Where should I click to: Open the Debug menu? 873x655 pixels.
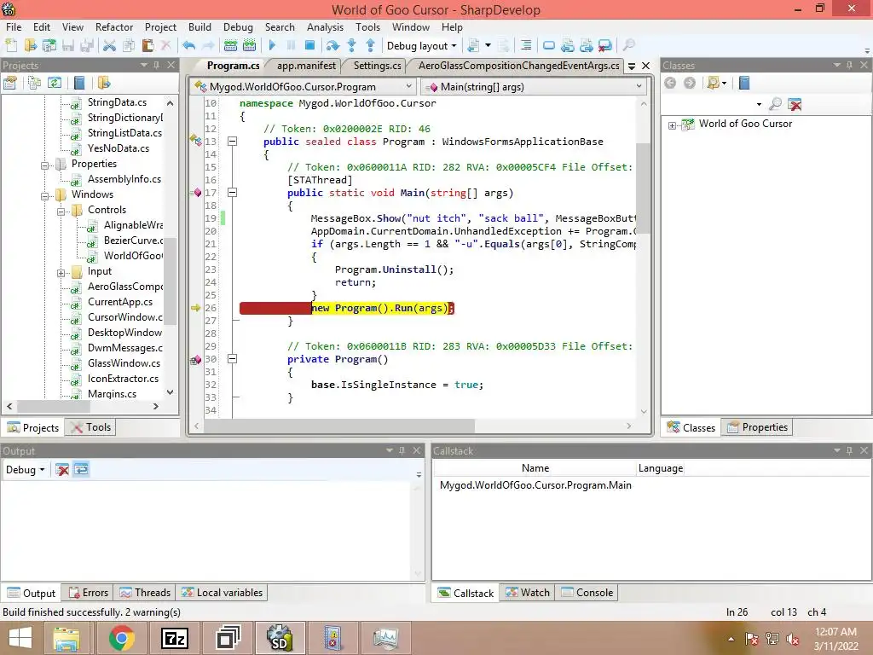[x=238, y=26]
